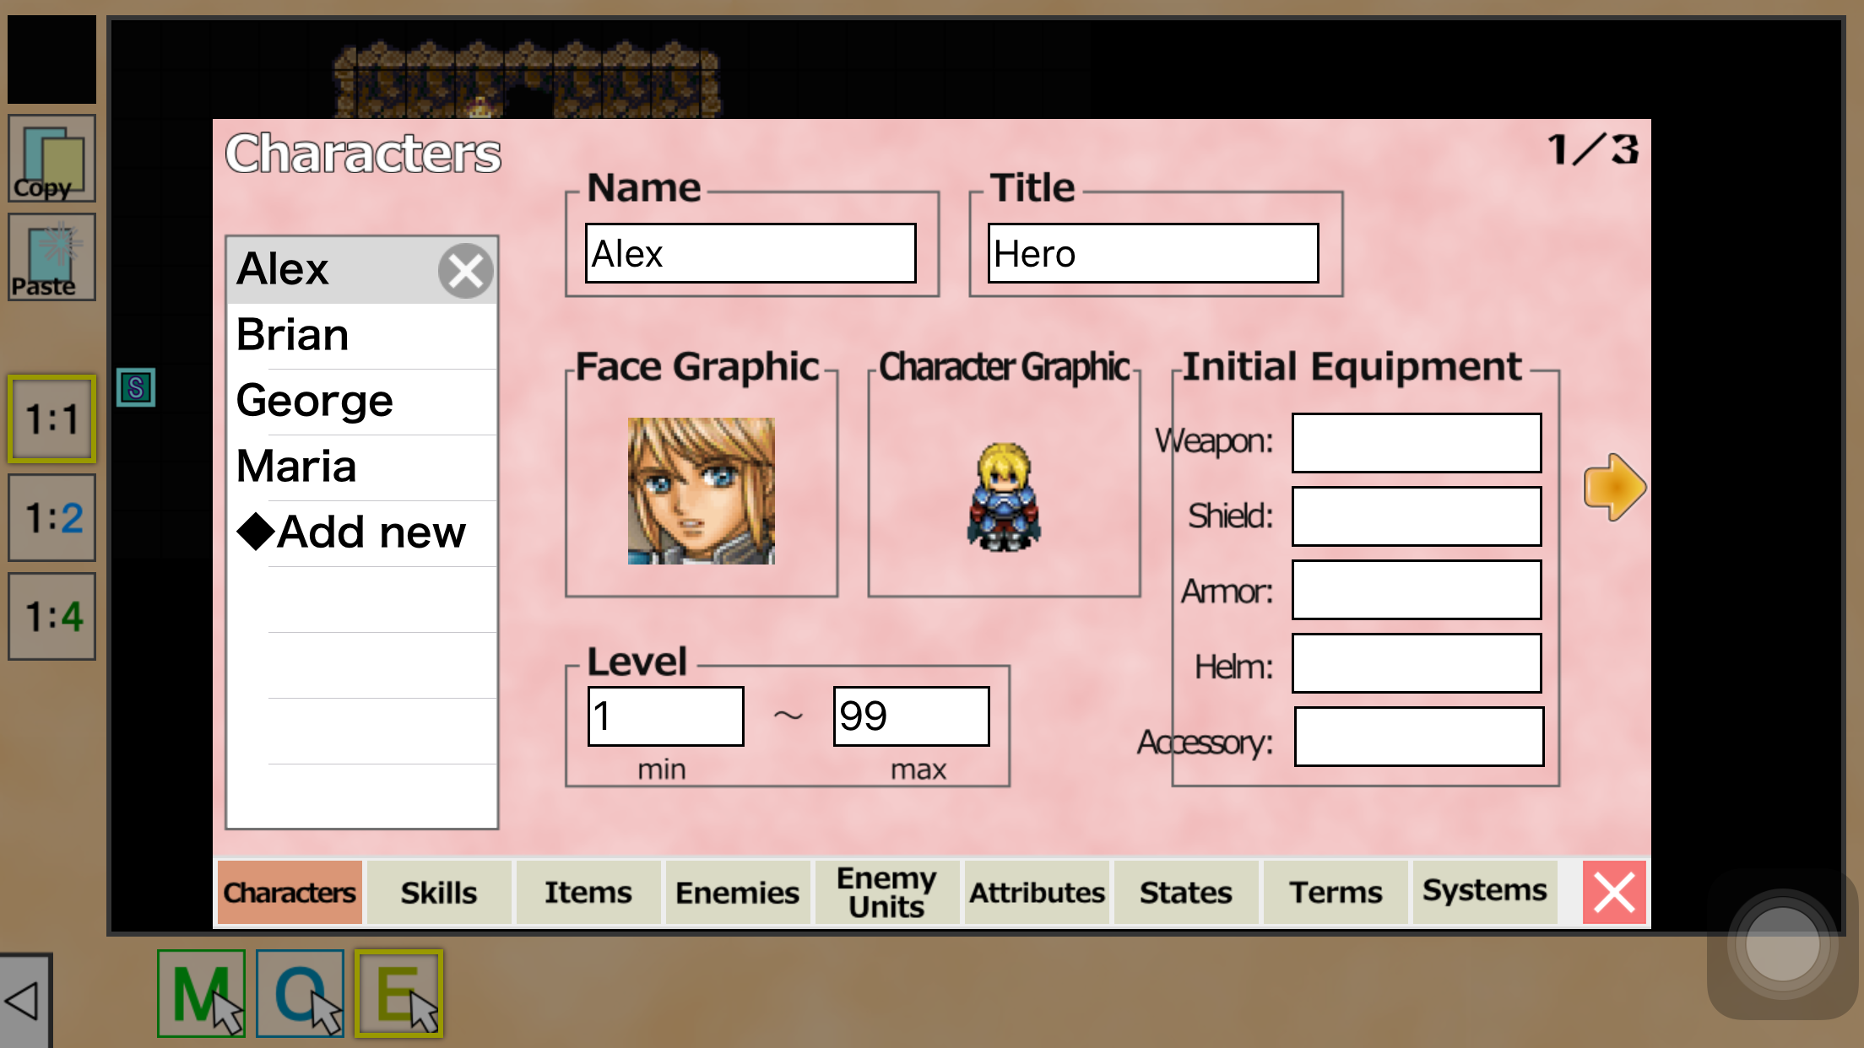Set zoom to 1:4 scale
This screenshot has height=1048, width=1864.
point(51,617)
